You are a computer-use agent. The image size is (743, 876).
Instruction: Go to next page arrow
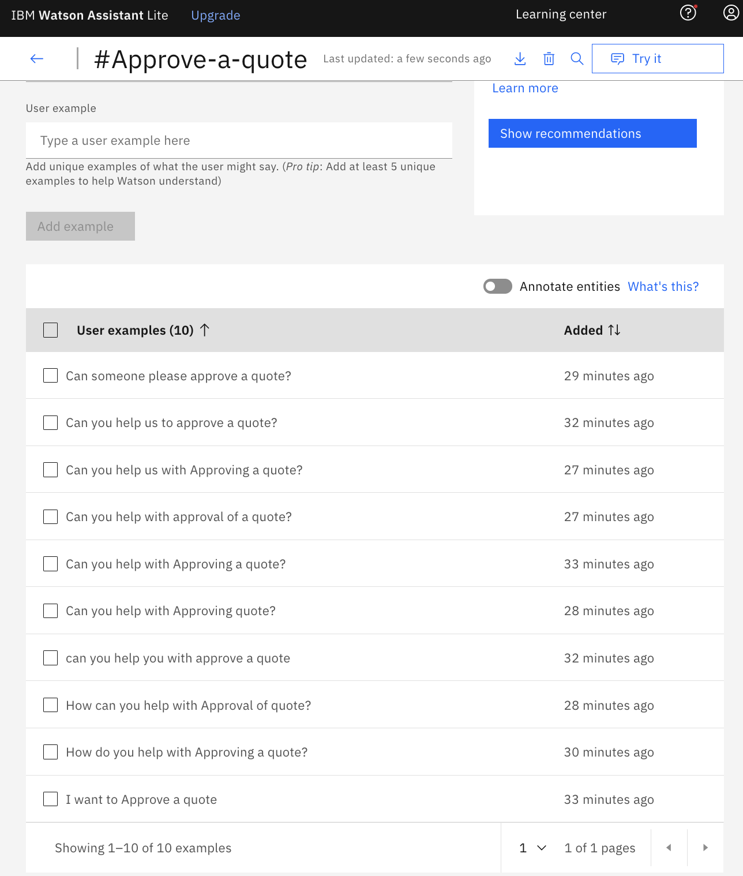coord(705,848)
